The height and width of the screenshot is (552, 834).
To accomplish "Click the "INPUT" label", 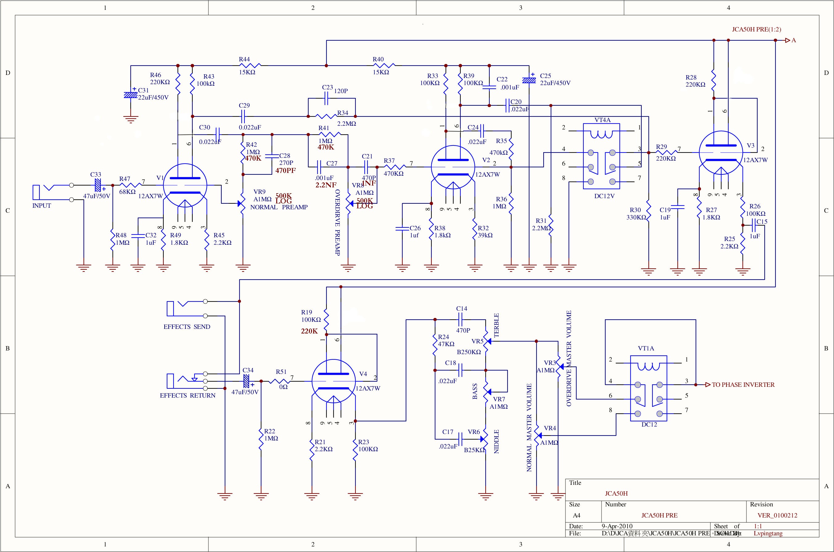I will point(42,206).
